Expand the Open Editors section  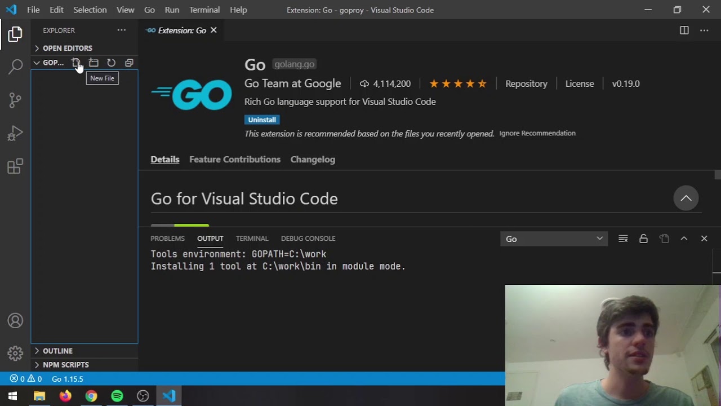[x=67, y=48]
